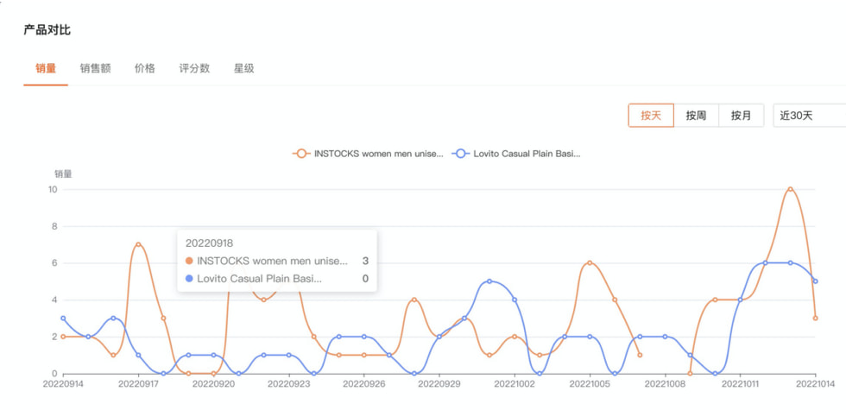Click orange data point at 4 near 20220928
The height and width of the screenshot is (410, 846).
tap(414, 300)
